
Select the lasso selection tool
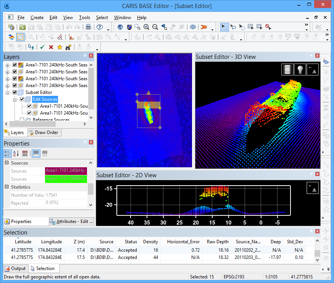point(233,27)
